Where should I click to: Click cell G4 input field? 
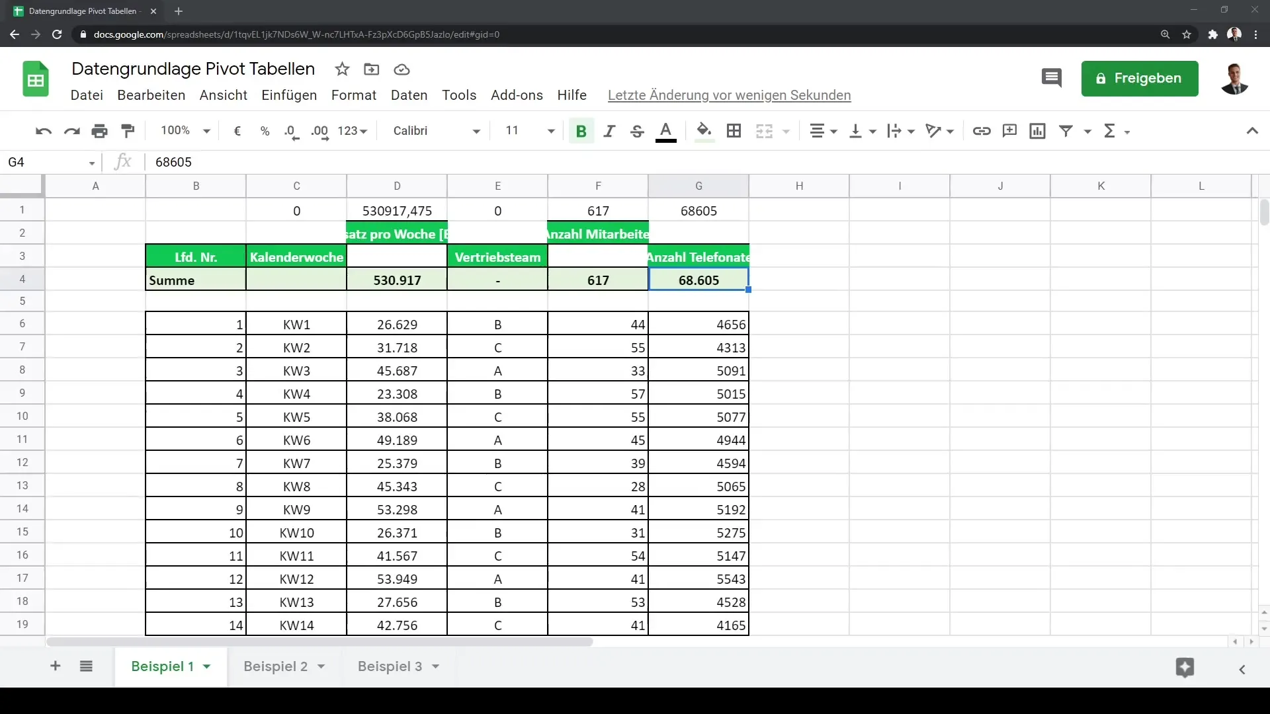(x=698, y=280)
